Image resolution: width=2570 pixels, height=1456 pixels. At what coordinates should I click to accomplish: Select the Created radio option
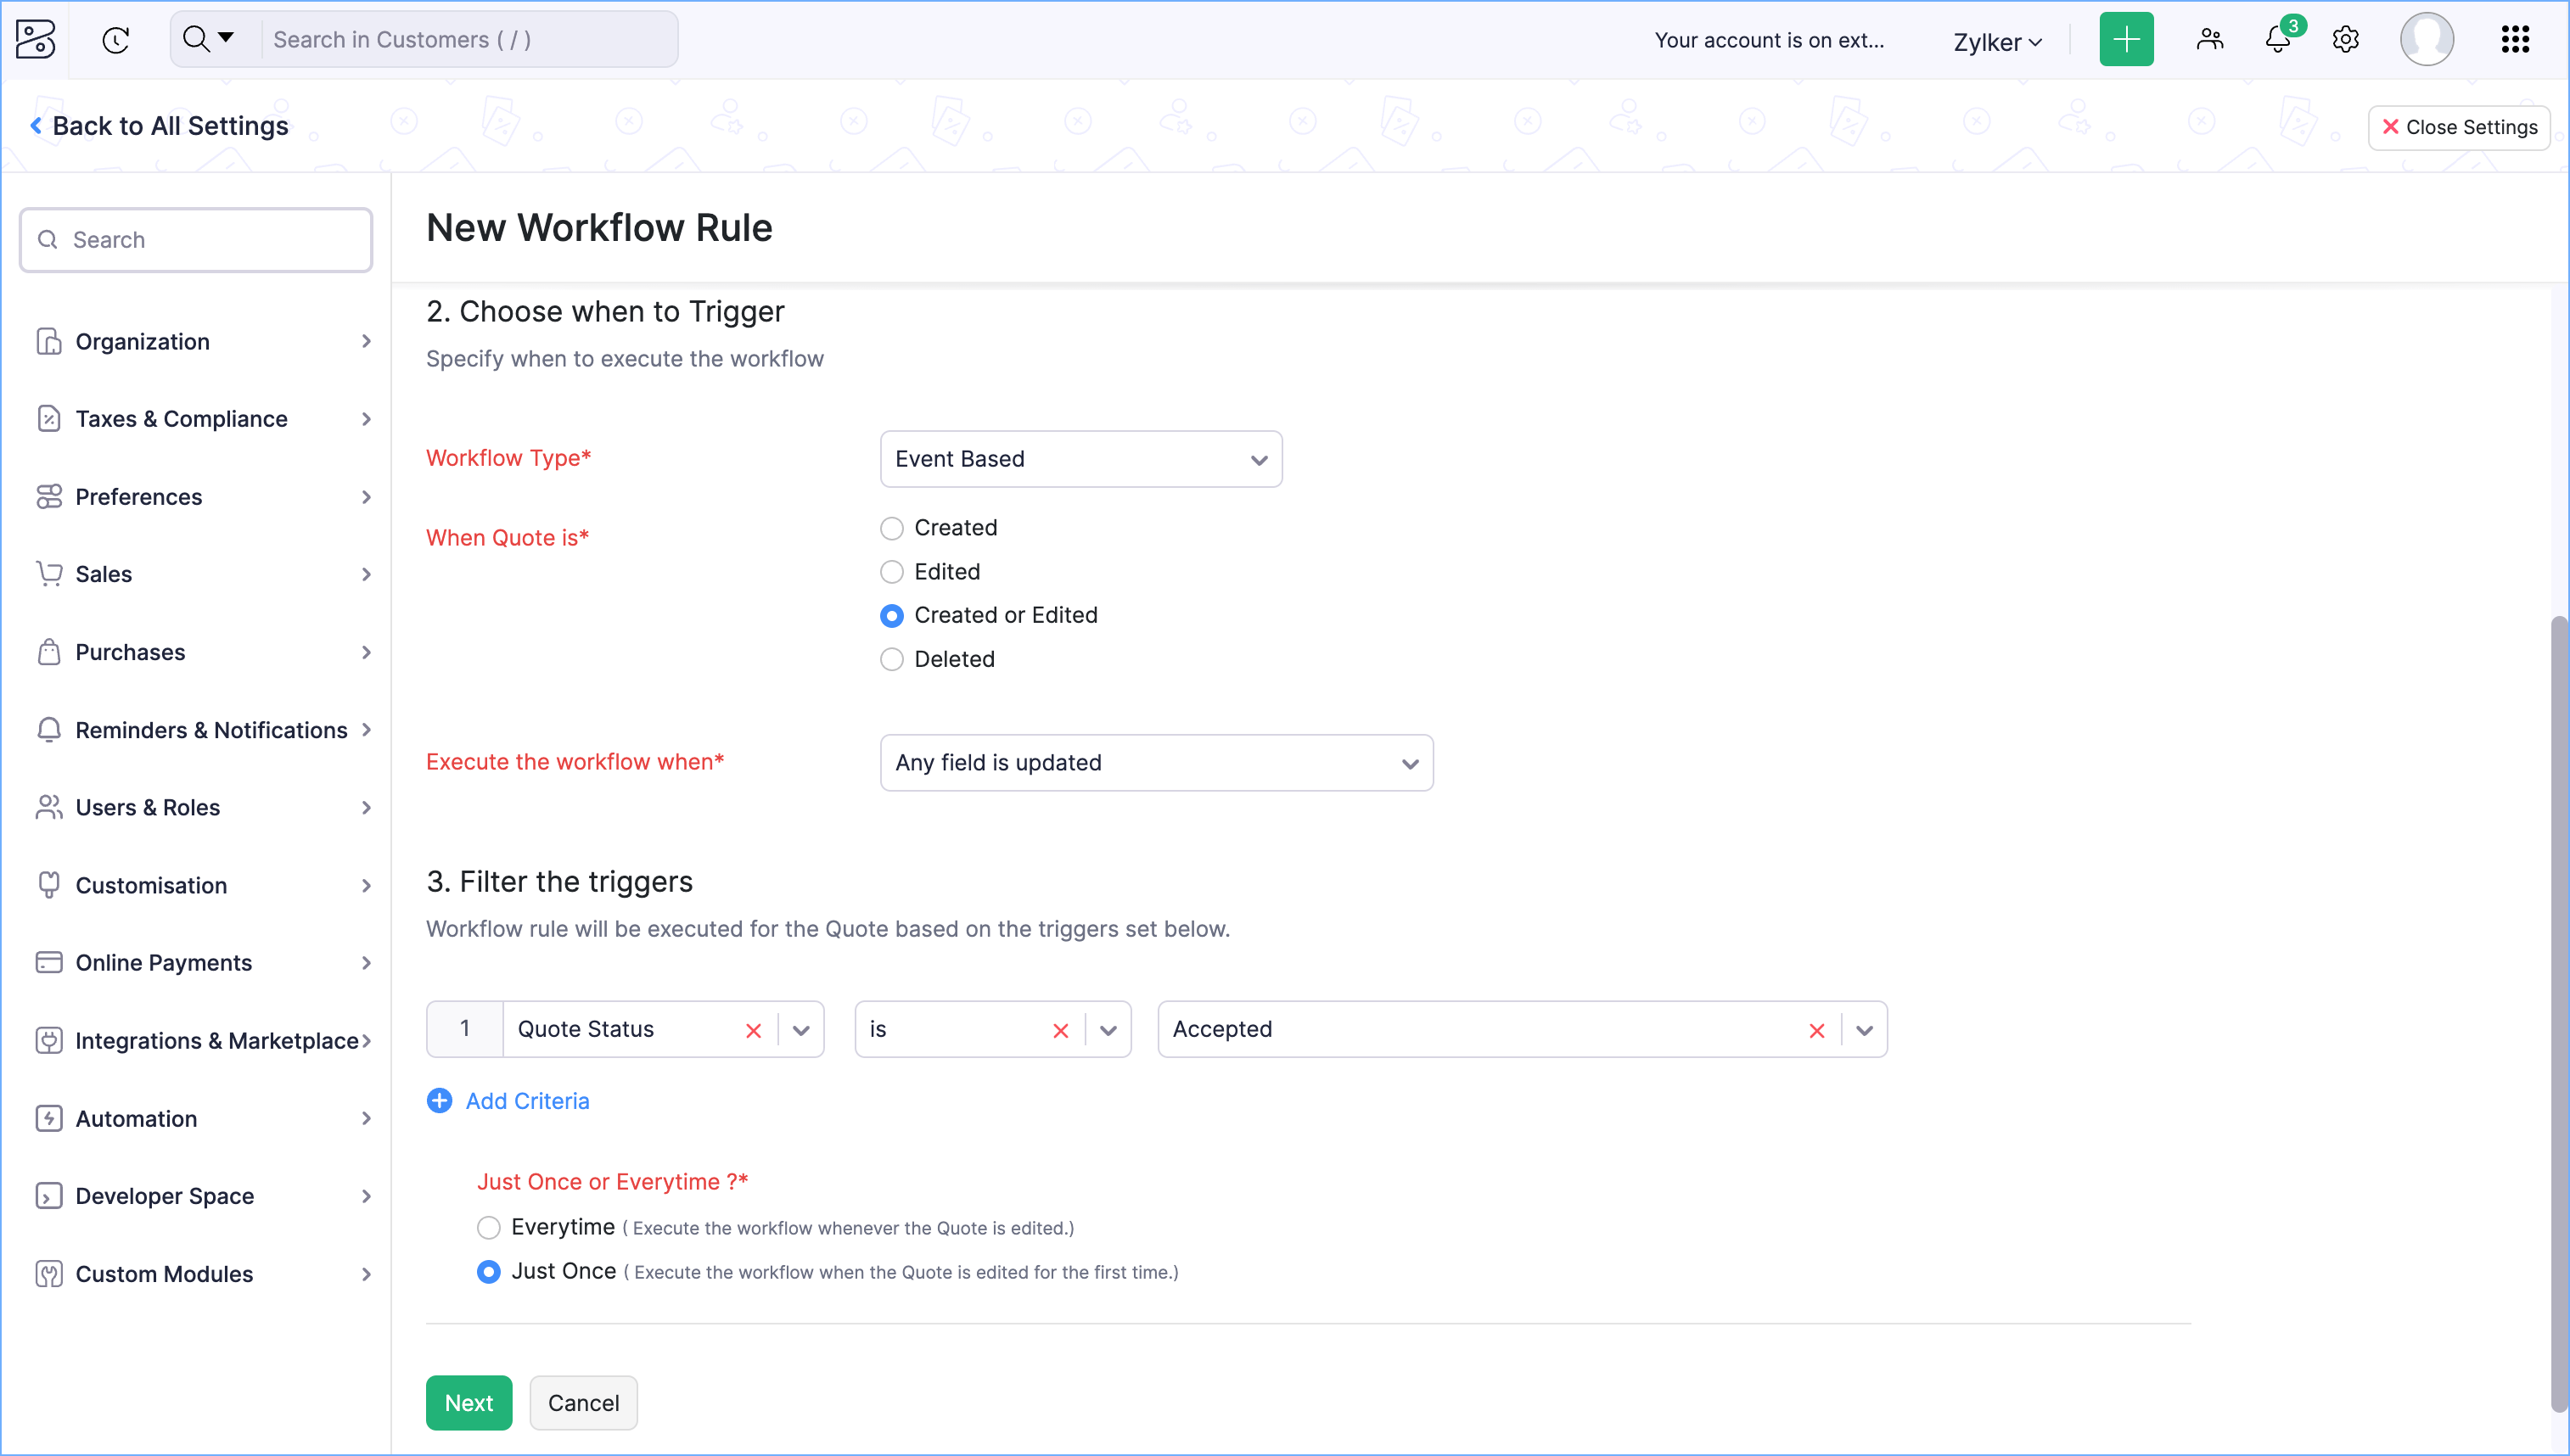point(891,528)
